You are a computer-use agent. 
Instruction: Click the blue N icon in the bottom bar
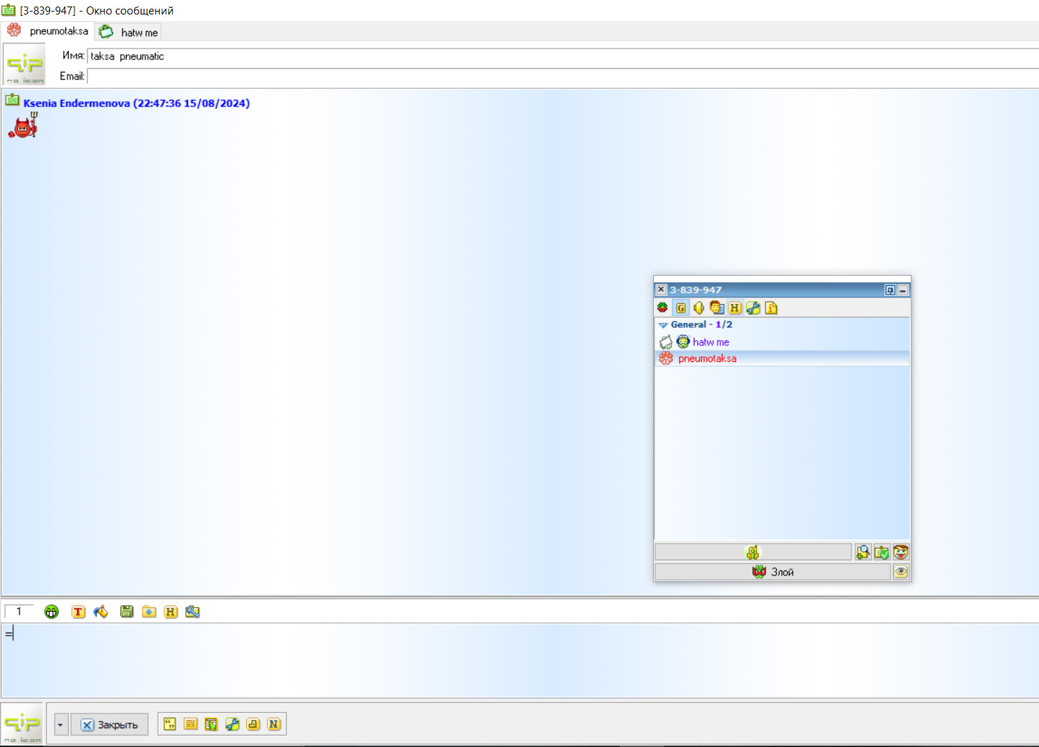pos(274,724)
